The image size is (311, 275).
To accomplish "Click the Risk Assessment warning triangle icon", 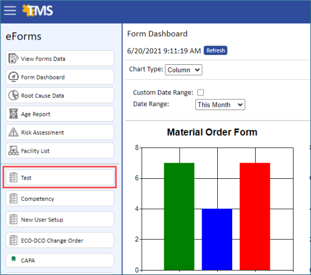I will [x=13, y=132].
